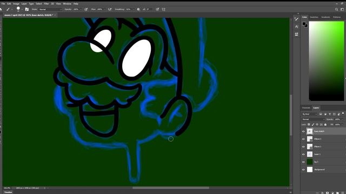Viewport: 346px width, 194px height.
Task: Close the open document tab
Action: [55, 15]
